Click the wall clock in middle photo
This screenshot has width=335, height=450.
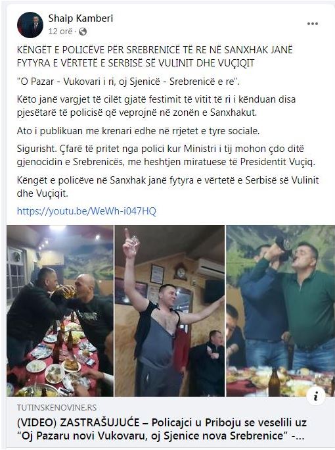[181, 272]
